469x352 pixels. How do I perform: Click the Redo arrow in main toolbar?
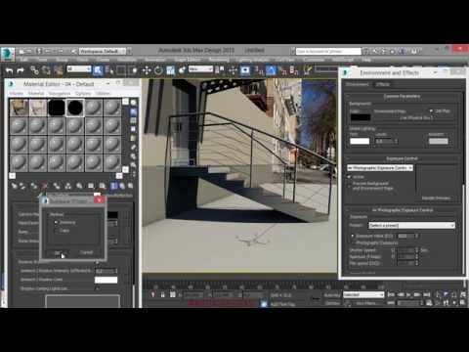[x=21, y=70]
